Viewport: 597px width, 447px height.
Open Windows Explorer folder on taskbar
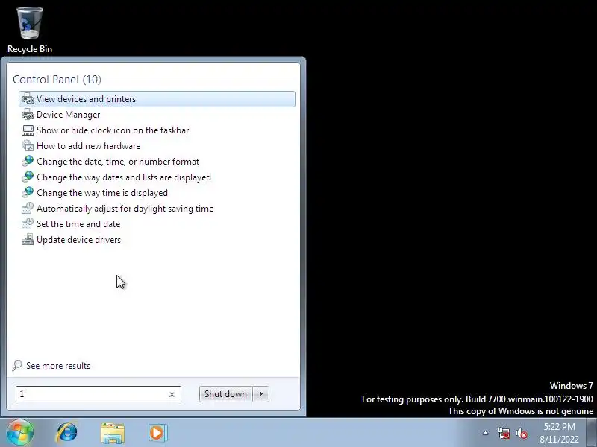(x=113, y=433)
